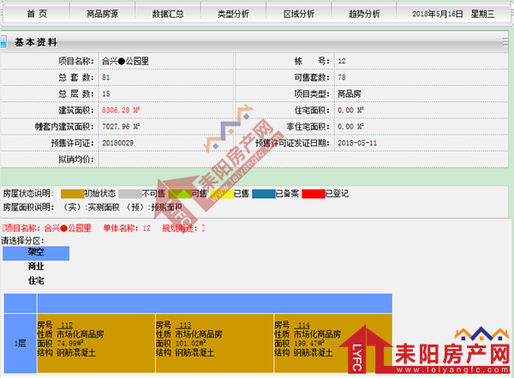
Task: Click the grip handle of the 基本资料 header
Action: coord(505,42)
